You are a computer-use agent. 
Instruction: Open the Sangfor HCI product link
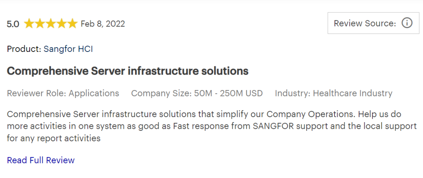[x=68, y=49]
